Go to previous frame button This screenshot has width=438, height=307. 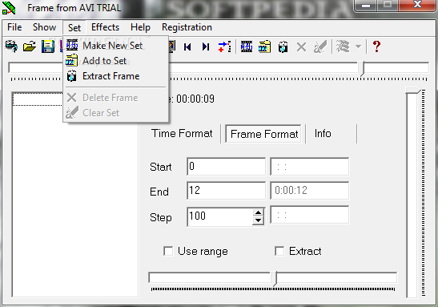tap(187, 46)
